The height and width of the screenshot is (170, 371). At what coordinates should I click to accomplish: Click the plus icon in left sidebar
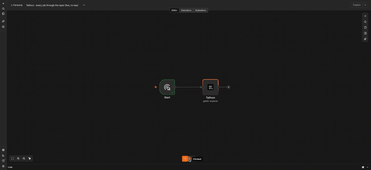pyautogui.click(x=3, y=4)
